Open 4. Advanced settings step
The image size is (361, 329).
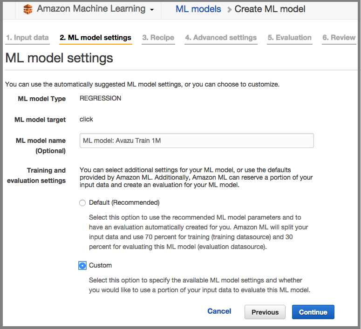click(x=221, y=38)
